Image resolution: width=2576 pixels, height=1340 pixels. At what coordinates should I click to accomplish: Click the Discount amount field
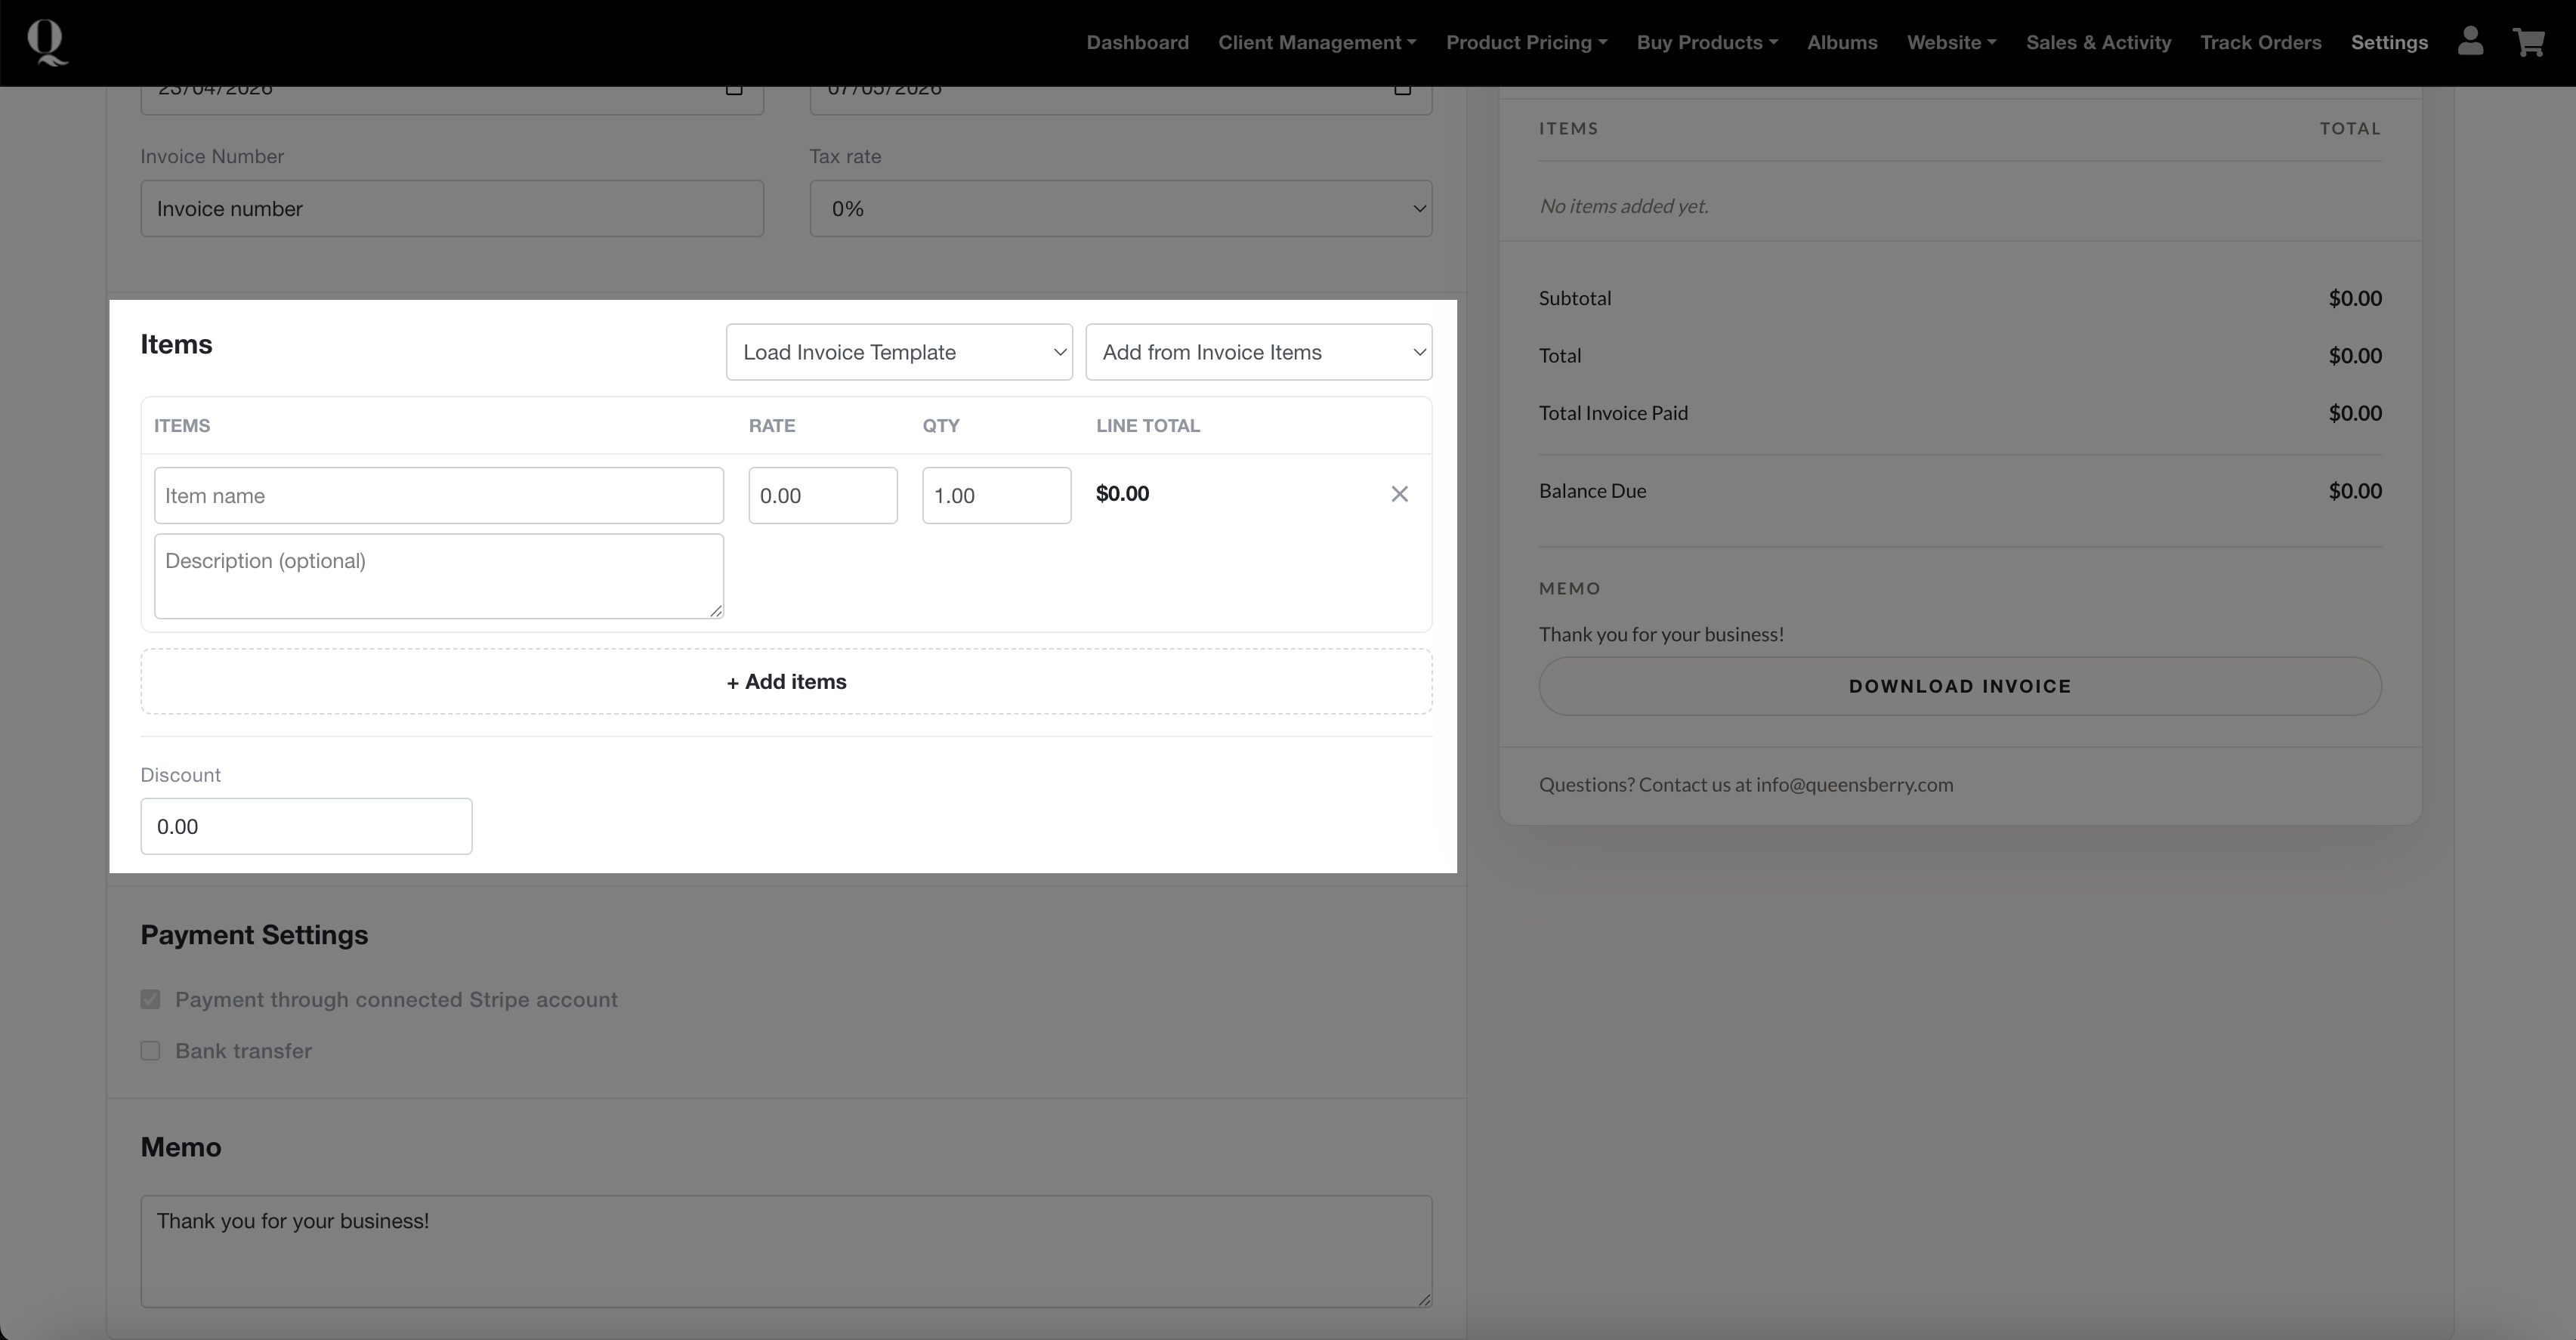[x=306, y=827]
